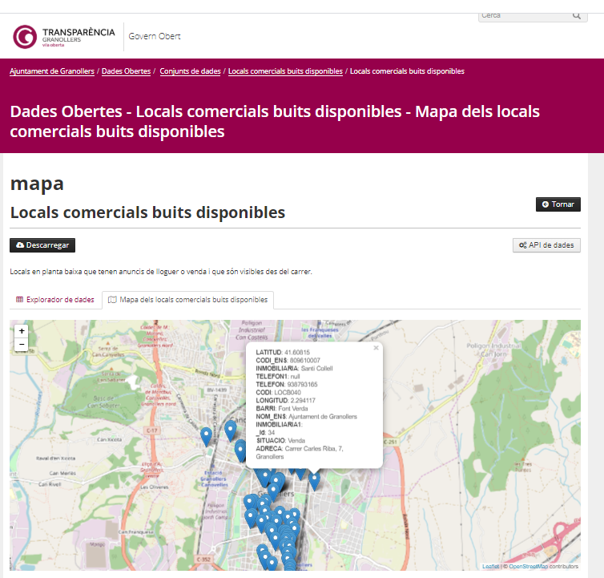Go to Dades Obertes breadcrumb
This screenshot has width=604, height=578.
pyautogui.click(x=127, y=71)
